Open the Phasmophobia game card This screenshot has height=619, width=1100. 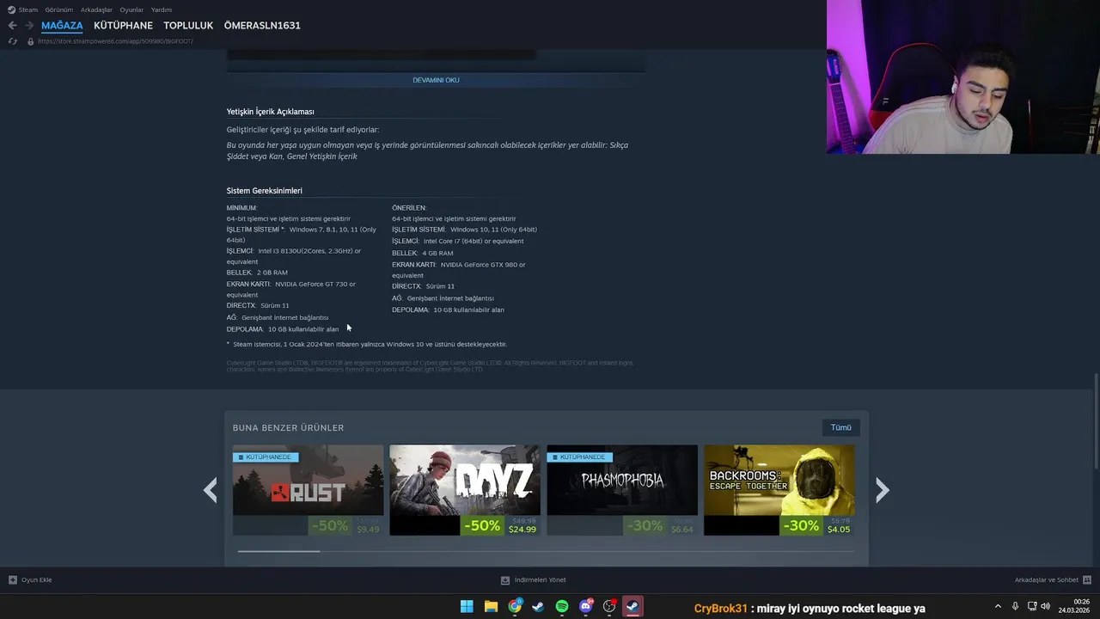622,490
